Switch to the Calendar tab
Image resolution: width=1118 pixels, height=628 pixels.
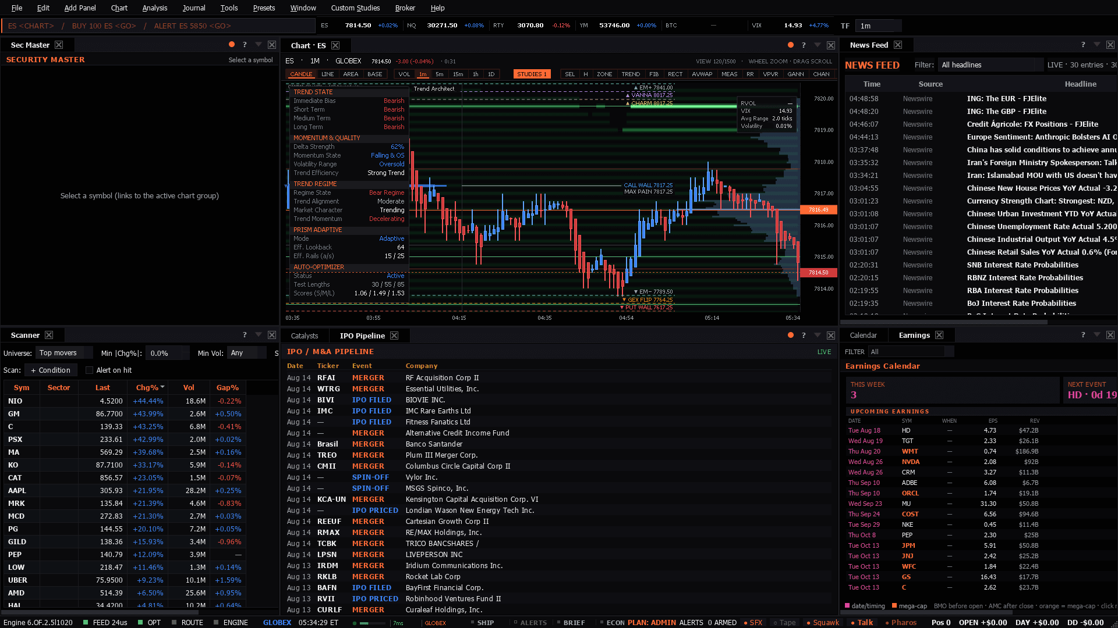pos(863,335)
